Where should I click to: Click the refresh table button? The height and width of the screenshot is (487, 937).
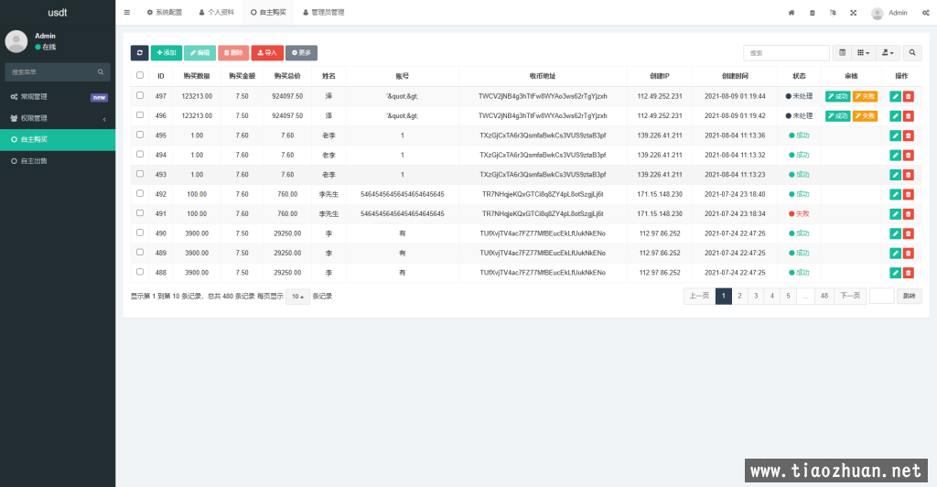(x=140, y=52)
